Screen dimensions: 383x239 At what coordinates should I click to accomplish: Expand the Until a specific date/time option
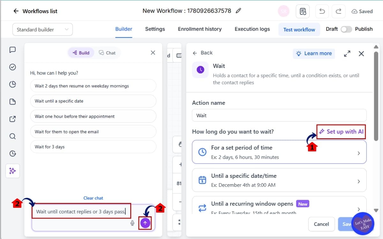point(279,180)
